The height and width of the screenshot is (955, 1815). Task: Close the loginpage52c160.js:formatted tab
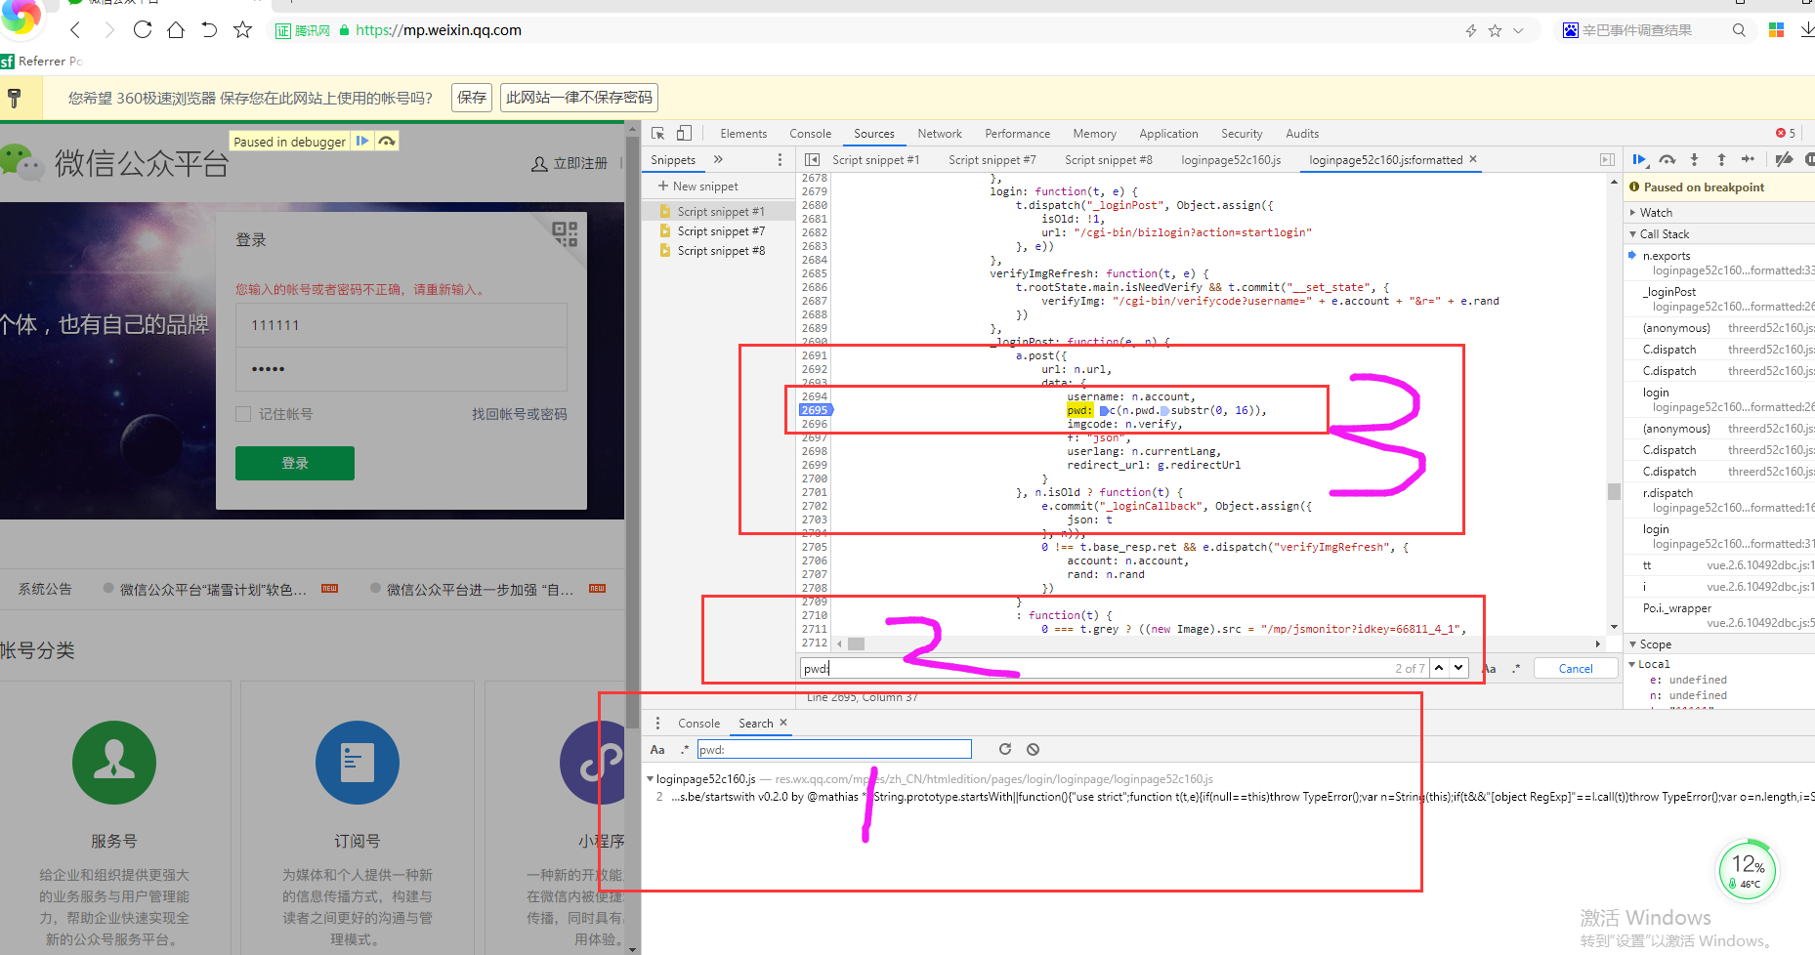pos(1473,159)
